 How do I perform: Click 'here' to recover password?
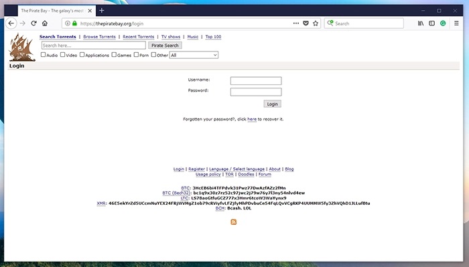pos(252,119)
